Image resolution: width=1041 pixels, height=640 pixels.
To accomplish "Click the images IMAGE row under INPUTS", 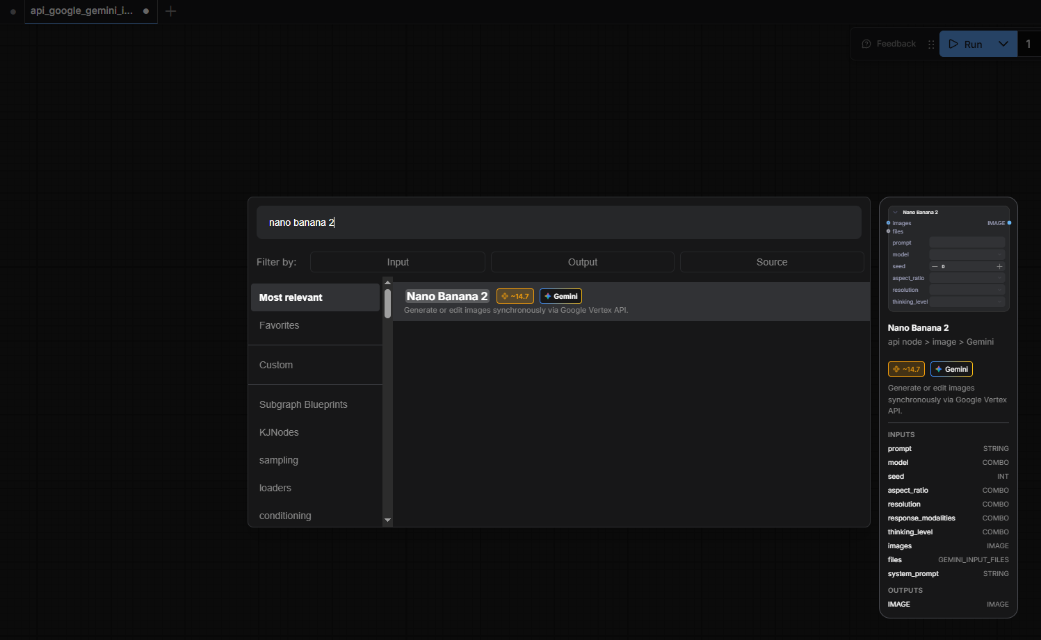I will 949,546.
